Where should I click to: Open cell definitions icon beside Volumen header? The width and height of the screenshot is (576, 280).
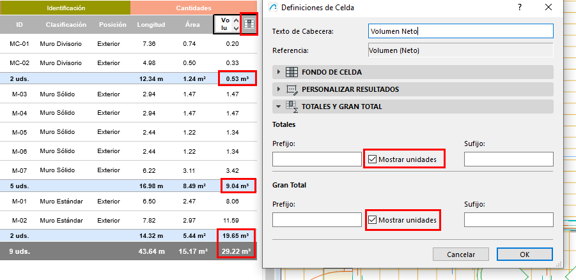[249, 24]
